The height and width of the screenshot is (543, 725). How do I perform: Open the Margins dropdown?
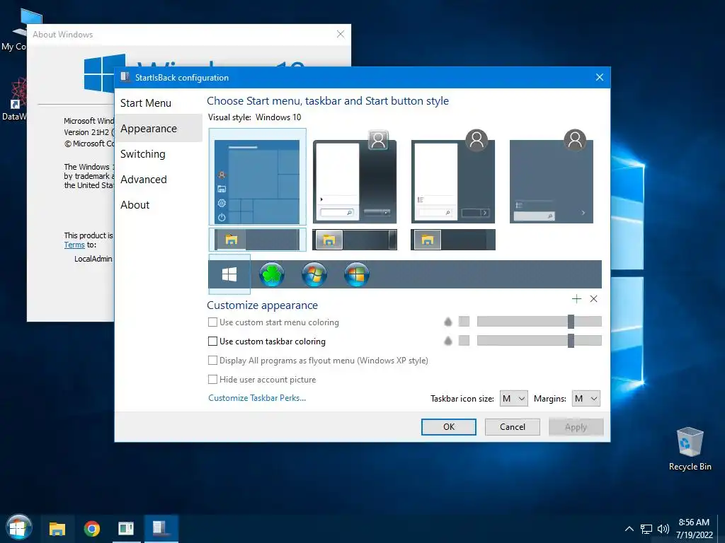coord(586,399)
